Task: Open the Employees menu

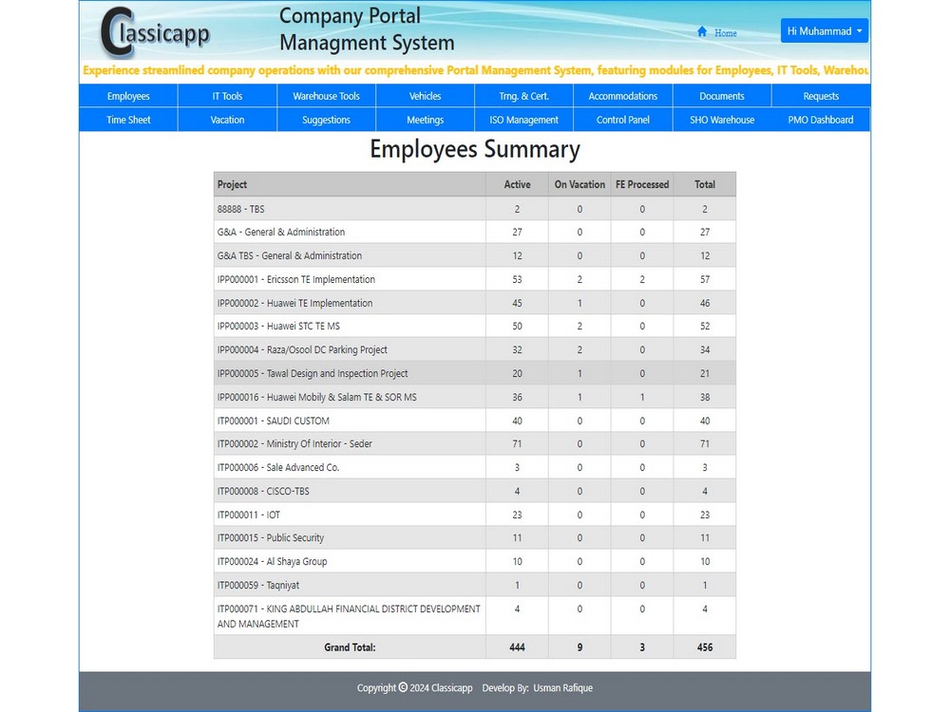Action: pyautogui.click(x=128, y=96)
